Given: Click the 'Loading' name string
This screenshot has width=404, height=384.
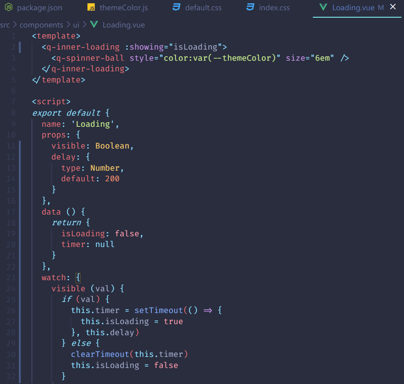Looking at the screenshot, I should (93, 124).
